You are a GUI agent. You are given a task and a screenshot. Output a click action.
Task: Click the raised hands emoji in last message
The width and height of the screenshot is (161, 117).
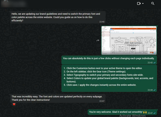145,112
